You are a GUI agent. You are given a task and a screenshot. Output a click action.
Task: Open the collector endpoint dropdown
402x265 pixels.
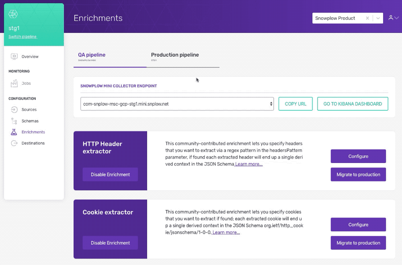point(177,104)
